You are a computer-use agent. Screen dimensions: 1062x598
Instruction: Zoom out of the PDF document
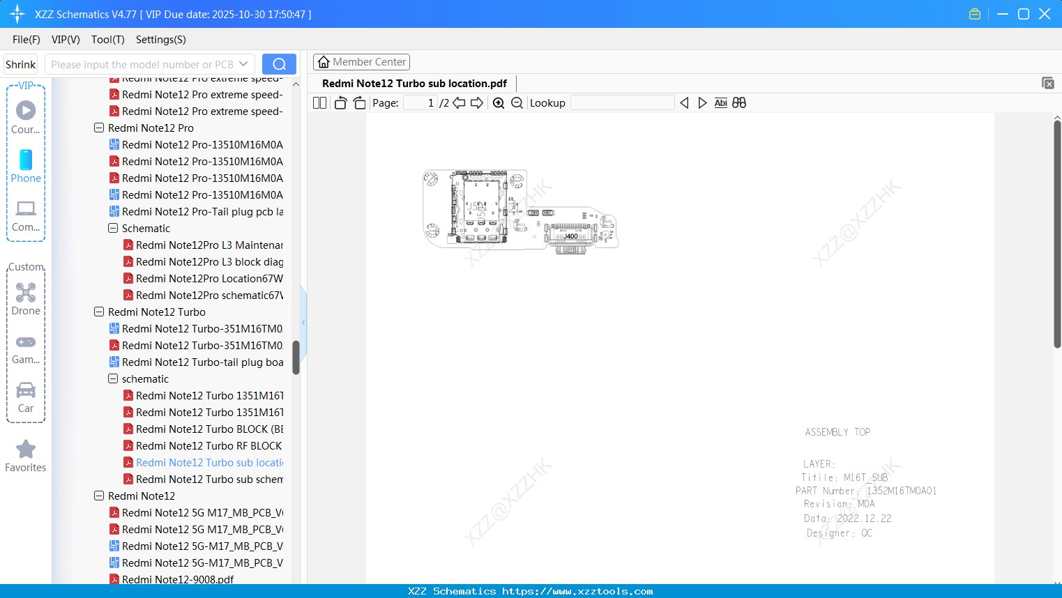point(517,102)
